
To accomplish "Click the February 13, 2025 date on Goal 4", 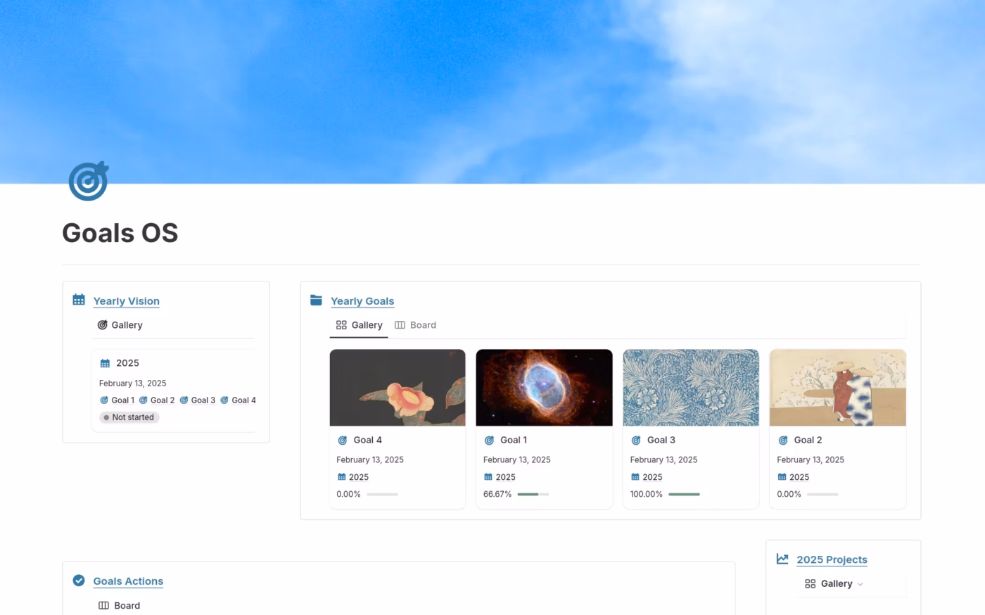I will click(370, 459).
